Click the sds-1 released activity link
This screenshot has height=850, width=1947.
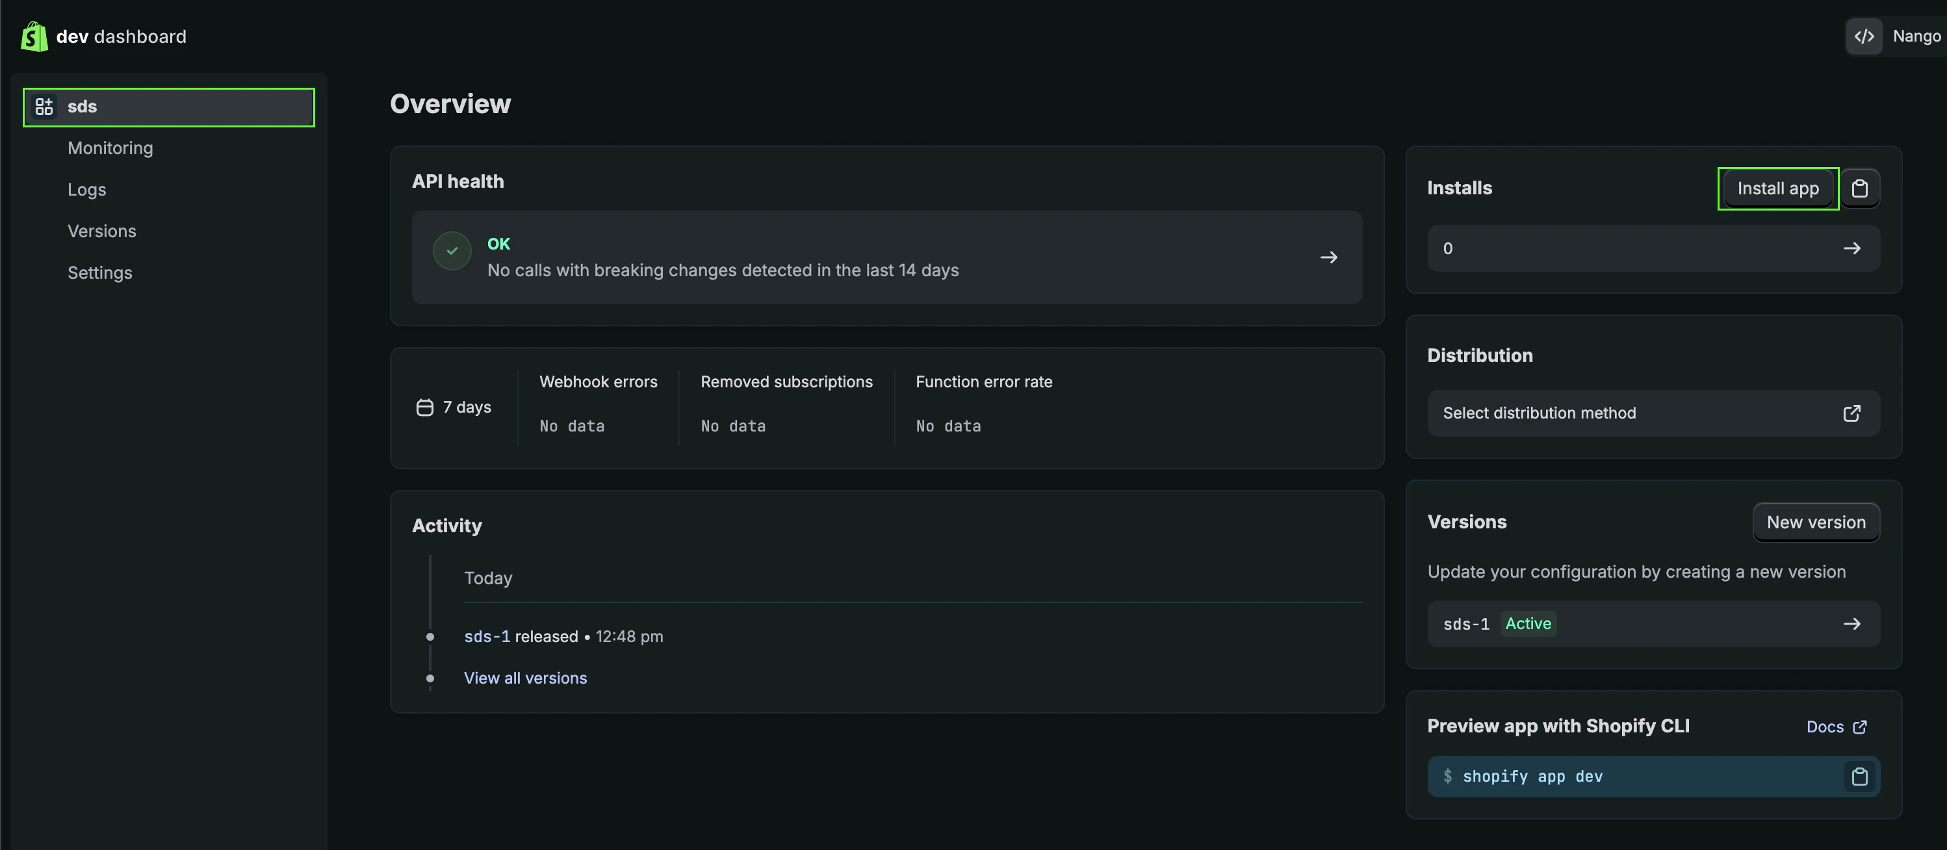point(487,637)
